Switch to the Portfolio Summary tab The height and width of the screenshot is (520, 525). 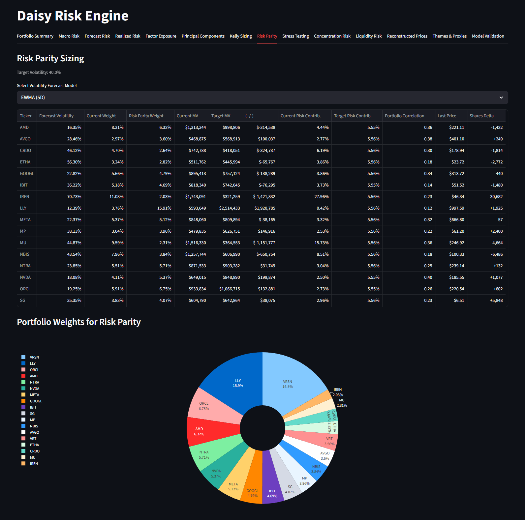(35, 36)
